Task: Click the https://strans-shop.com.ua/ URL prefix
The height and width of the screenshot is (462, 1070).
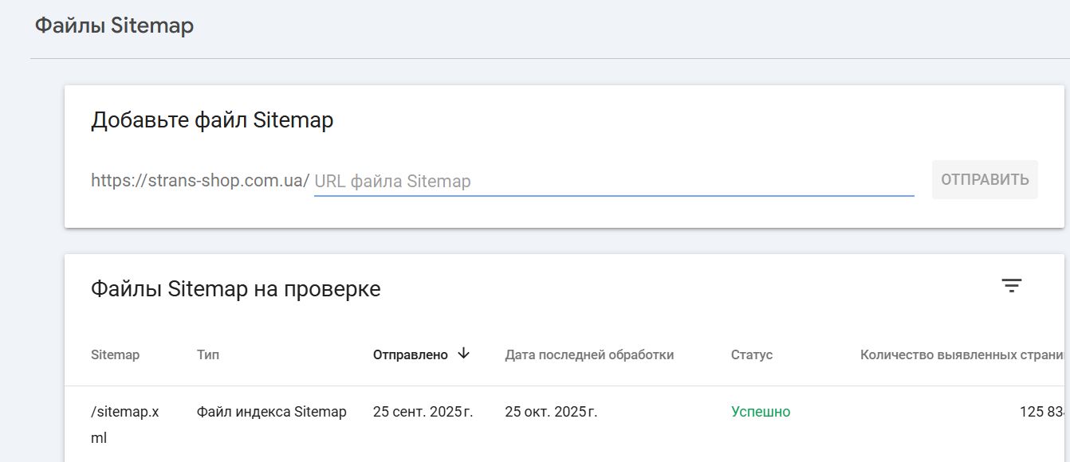Action: coord(200,181)
